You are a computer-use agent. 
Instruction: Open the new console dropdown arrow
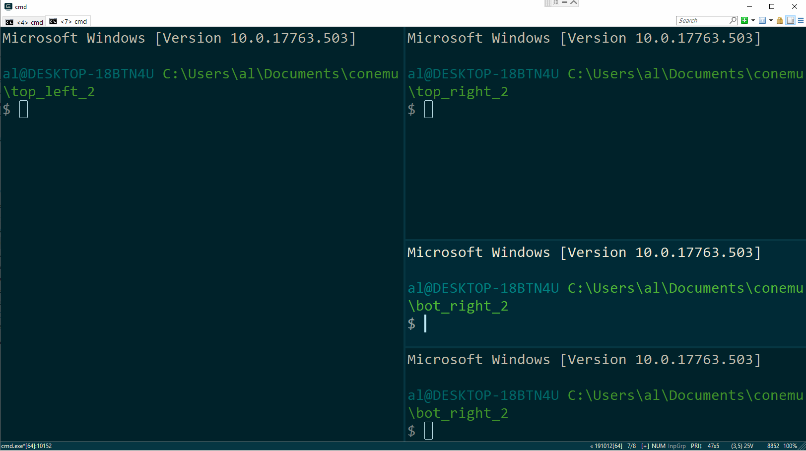point(753,20)
